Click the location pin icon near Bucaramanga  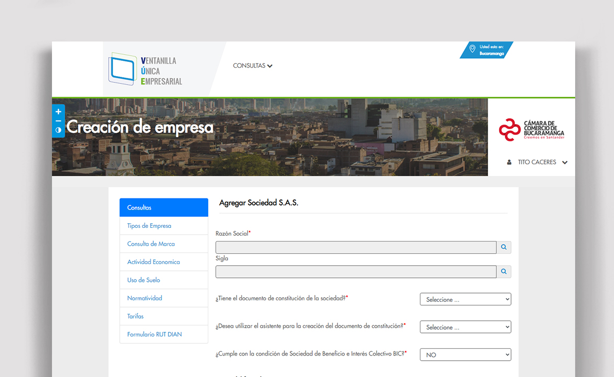point(472,49)
